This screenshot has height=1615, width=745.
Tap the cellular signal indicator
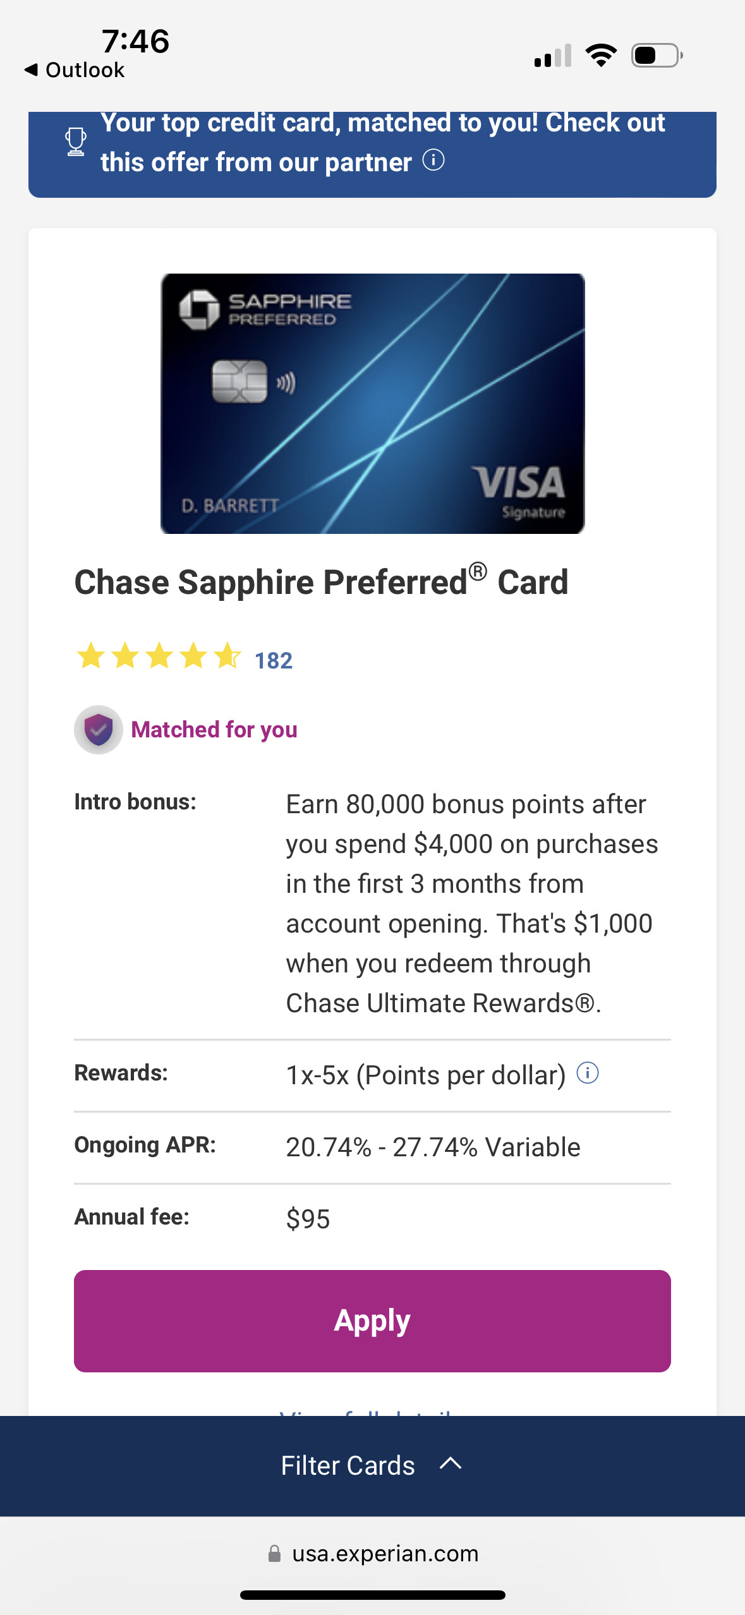click(552, 56)
